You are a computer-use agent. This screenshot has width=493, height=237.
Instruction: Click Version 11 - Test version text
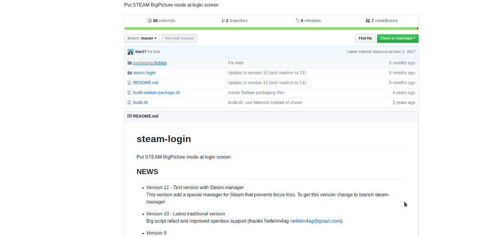click(x=195, y=187)
